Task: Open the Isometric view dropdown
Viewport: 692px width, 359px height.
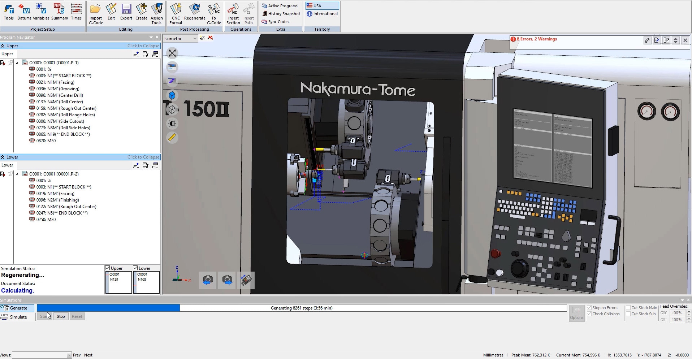Action: (195, 39)
